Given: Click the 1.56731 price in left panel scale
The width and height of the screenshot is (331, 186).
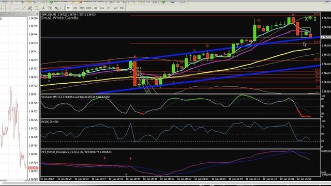Looking at the screenshot, I should pyautogui.click(x=33, y=94).
